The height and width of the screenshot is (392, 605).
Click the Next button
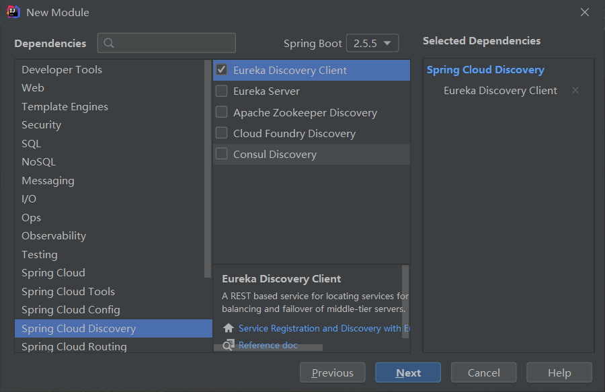[408, 373]
